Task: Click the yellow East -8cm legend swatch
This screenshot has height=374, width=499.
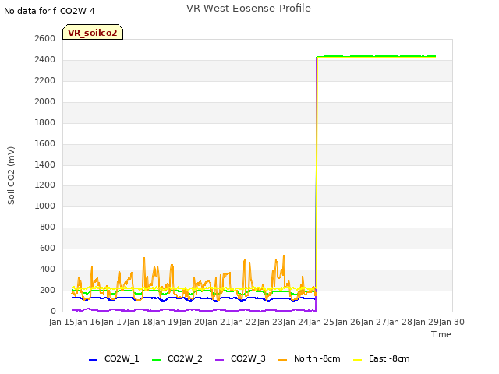Action: click(x=358, y=360)
